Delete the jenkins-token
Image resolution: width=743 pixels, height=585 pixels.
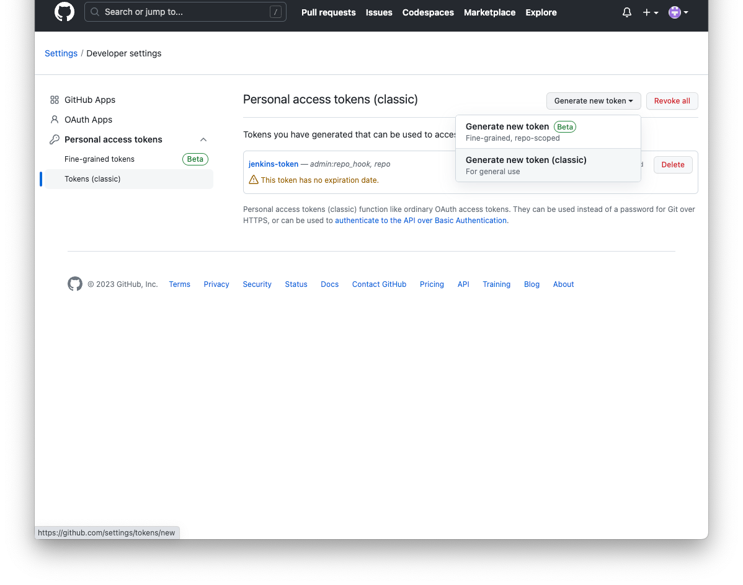pos(673,165)
